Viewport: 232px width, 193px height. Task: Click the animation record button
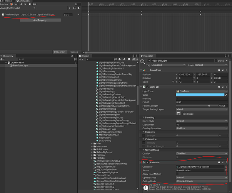tap(11, 4)
